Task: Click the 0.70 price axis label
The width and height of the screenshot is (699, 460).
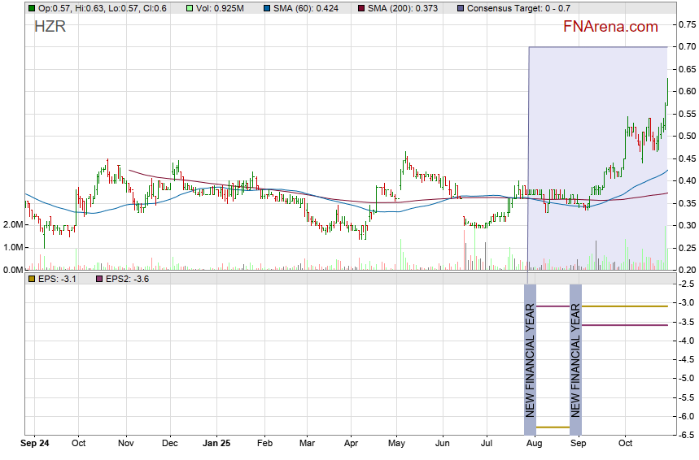Action: (x=686, y=47)
